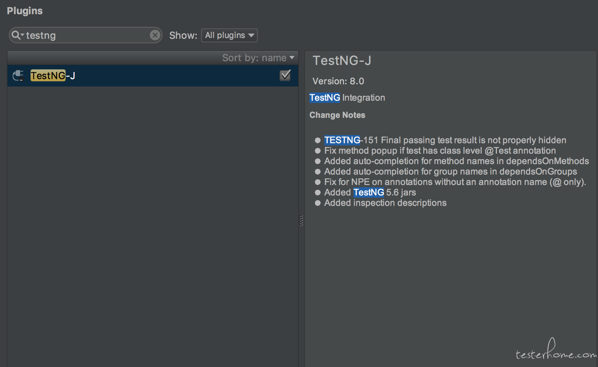Click the panel splitter handle
The height and width of the screenshot is (367, 598).
301,221
